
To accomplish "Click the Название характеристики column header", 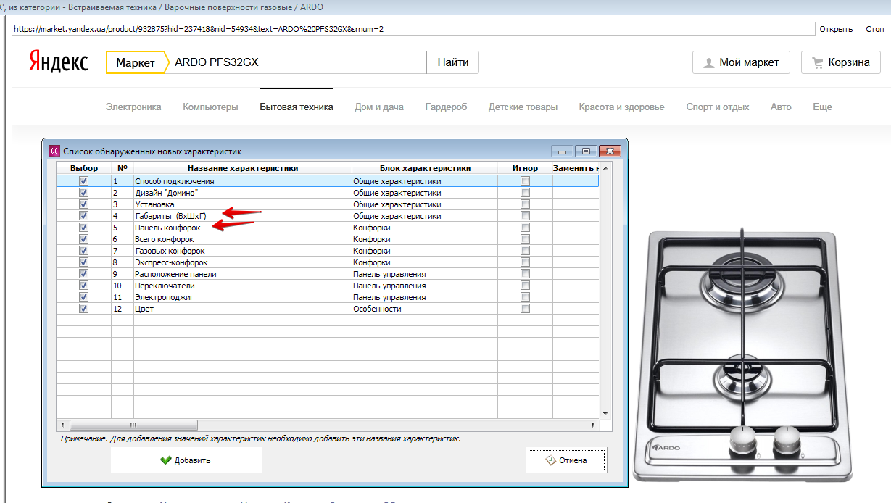I will tap(243, 168).
